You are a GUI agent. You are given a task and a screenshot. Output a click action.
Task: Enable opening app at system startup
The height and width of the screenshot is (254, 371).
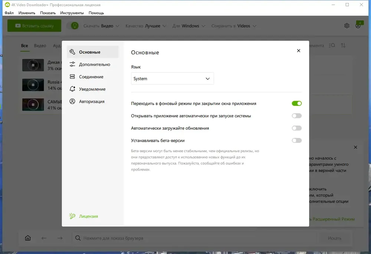[296, 116]
